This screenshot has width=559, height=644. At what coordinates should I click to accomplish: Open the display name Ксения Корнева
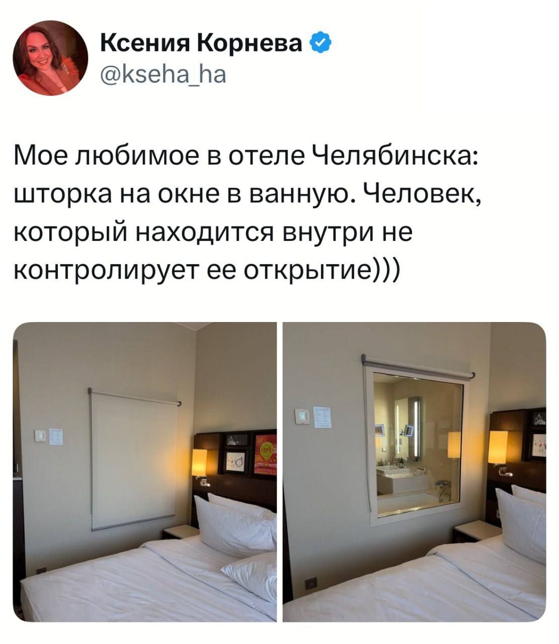(202, 43)
